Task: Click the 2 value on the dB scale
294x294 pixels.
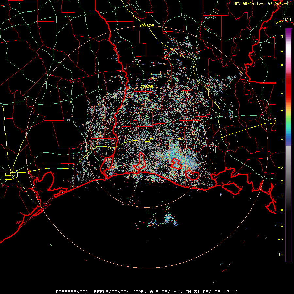Action: pyautogui.click(x=282, y=109)
